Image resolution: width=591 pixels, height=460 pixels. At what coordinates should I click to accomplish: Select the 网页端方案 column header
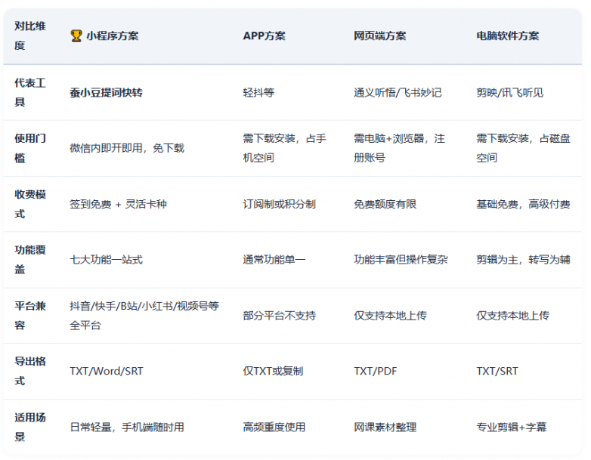(379, 36)
